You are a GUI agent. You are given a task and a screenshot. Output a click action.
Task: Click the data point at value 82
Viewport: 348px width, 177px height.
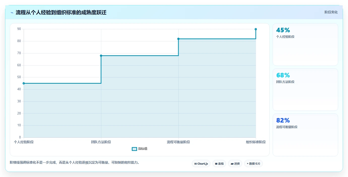(178, 39)
